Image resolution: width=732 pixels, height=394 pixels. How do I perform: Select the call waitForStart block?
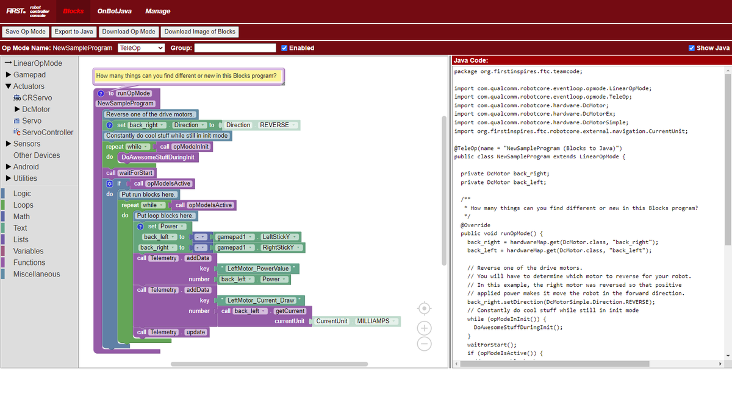coord(129,173)
